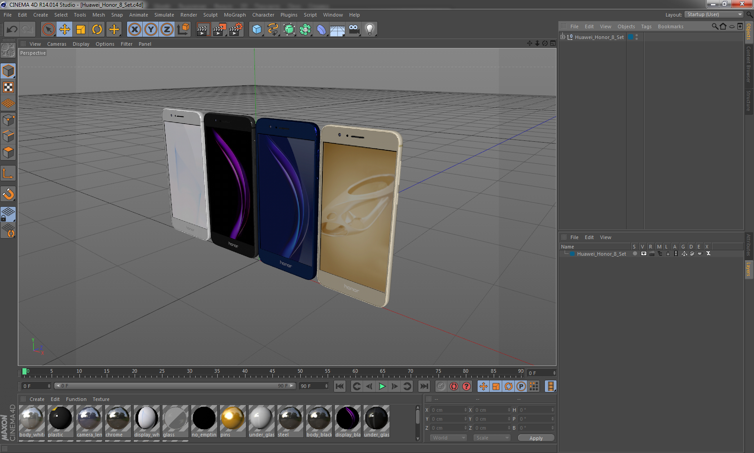This screenshot has width=754, height=453.
Task: Toggle parameter keyframe recording P
Action: 521,386
